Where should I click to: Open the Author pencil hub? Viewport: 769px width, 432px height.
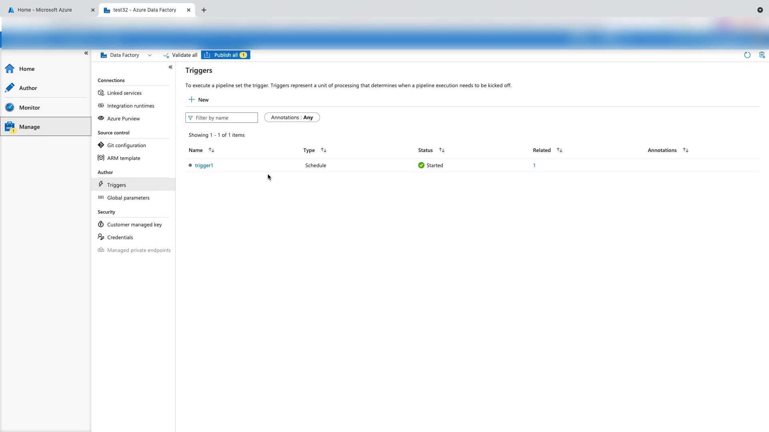coord(28,88)
